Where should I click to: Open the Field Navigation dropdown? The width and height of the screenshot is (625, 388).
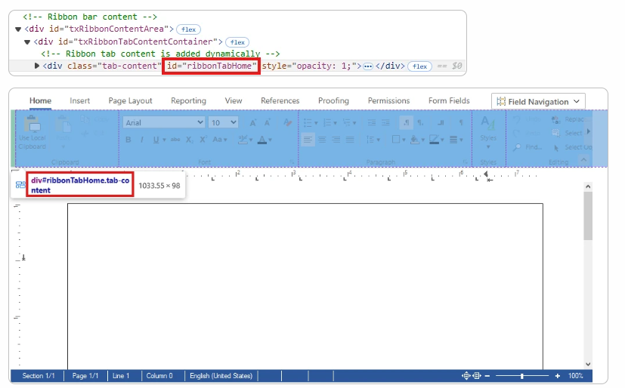[538, 101]
